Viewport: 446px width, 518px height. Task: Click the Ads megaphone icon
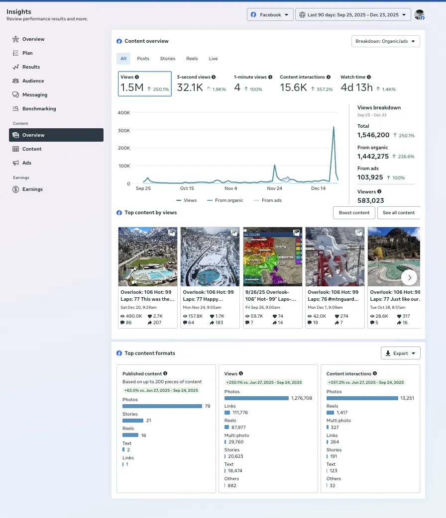[16, 163]
